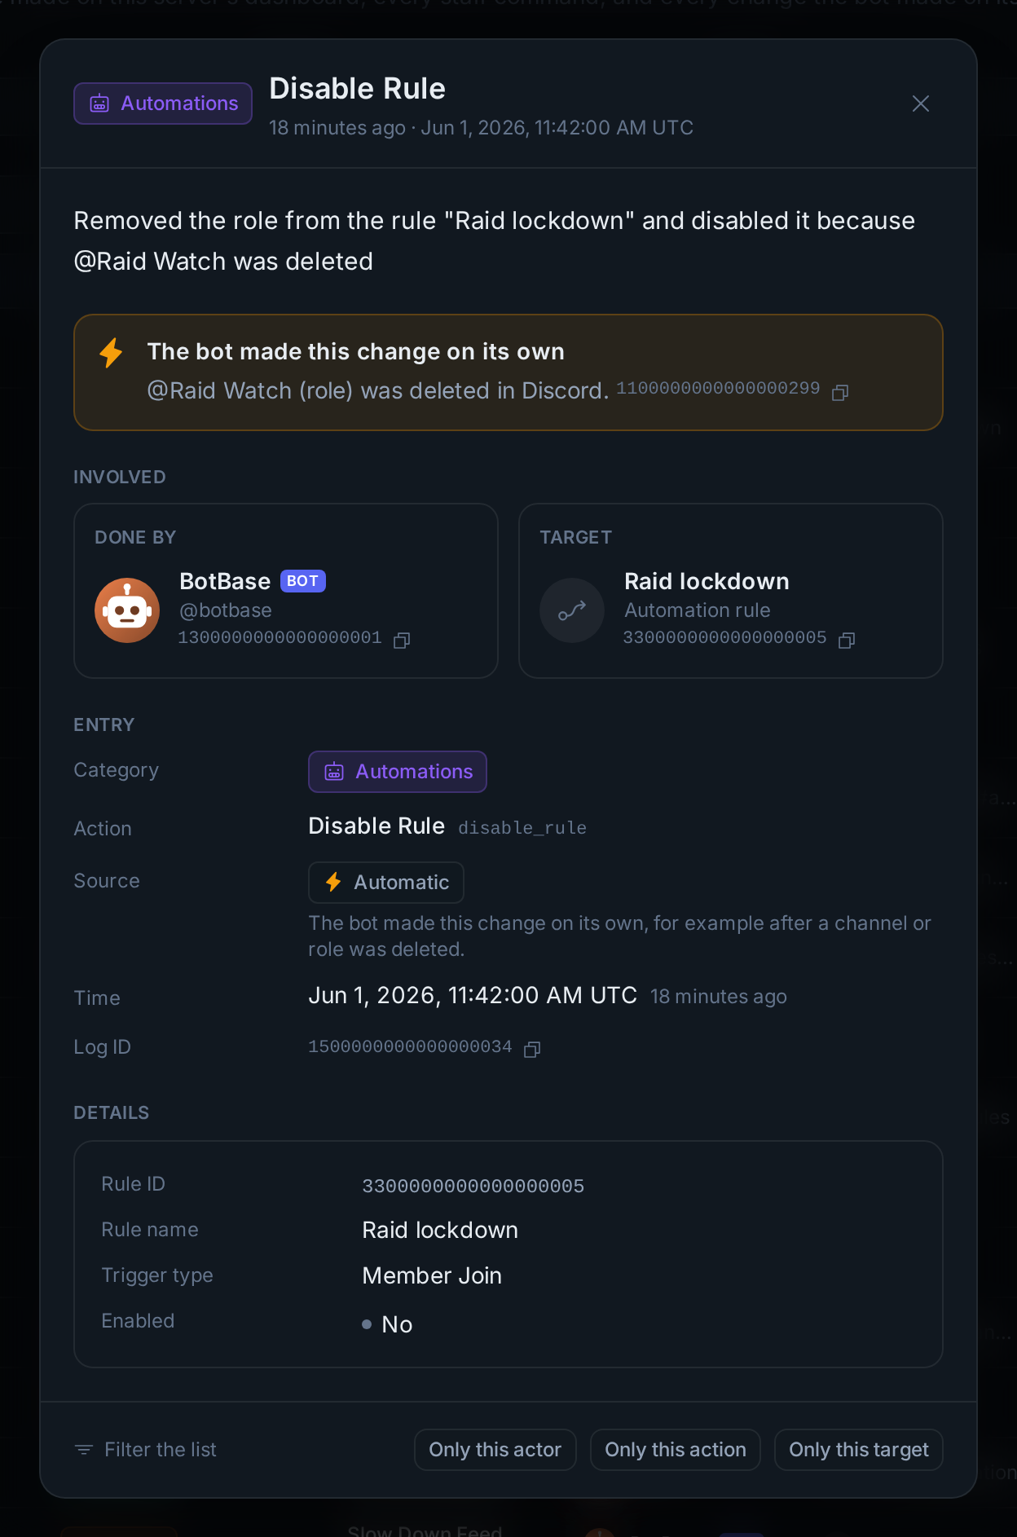Viewport: 1017px width, 1537px height.
Task: Click the disable_rule action code label
Action: [x=522, y=828]
